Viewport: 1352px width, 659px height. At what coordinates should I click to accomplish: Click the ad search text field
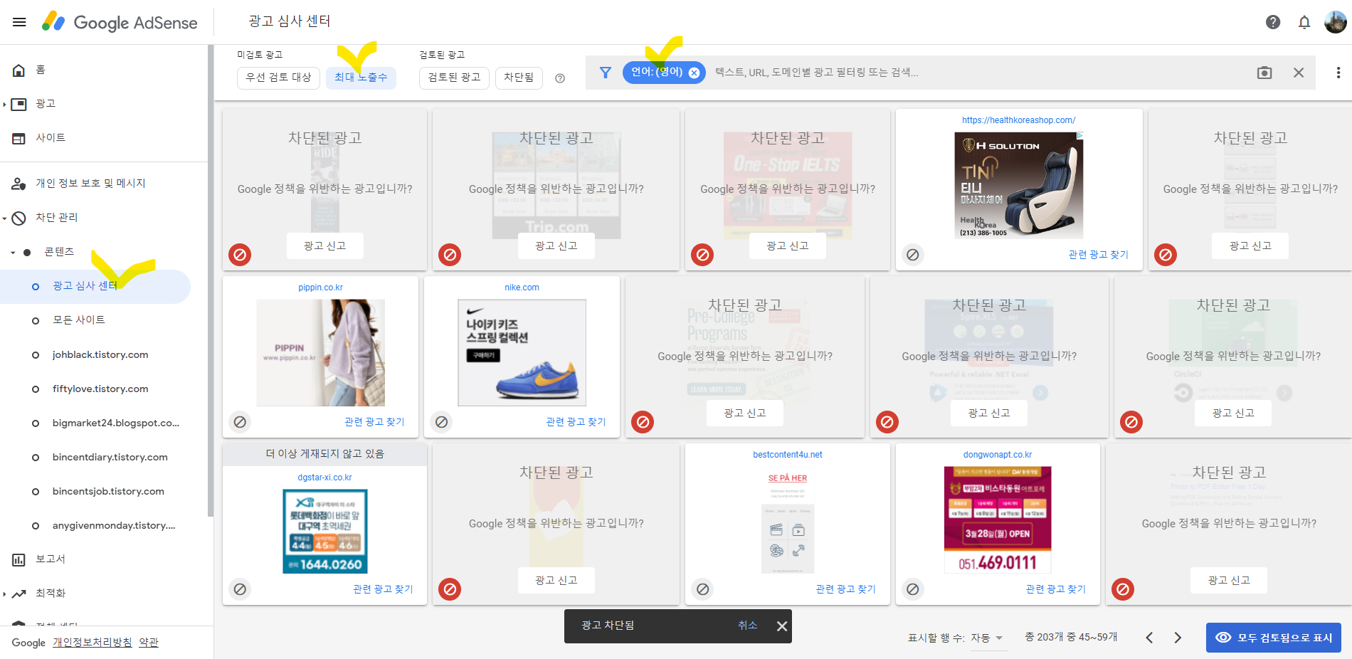[x=978, y=73]
